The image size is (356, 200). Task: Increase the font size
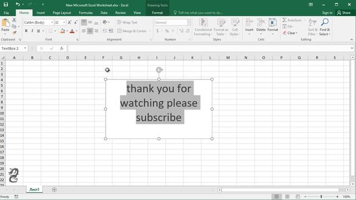click(70, 22)
